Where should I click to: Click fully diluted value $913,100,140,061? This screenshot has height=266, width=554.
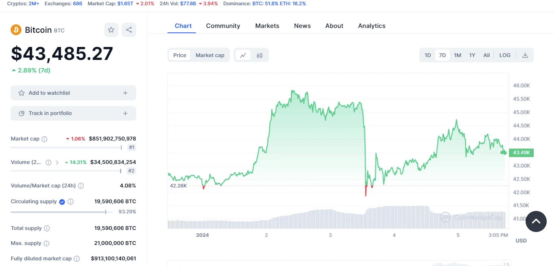[x=113, y=259]
